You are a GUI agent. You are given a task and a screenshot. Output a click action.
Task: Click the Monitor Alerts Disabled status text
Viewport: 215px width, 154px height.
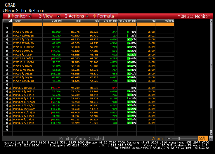pos(82,139)
